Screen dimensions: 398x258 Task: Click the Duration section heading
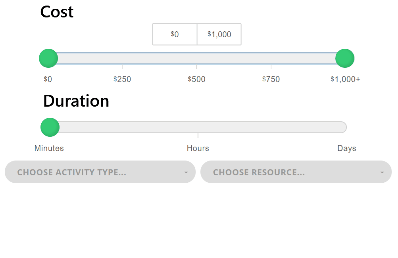(76, 101)
